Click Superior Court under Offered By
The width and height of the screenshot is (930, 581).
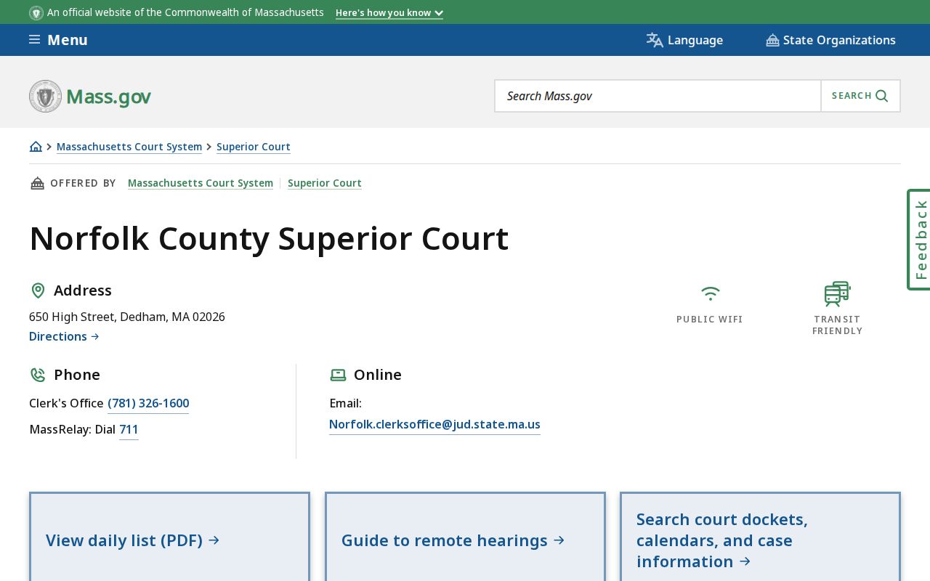pyautogui.click(x=325, y=183)
